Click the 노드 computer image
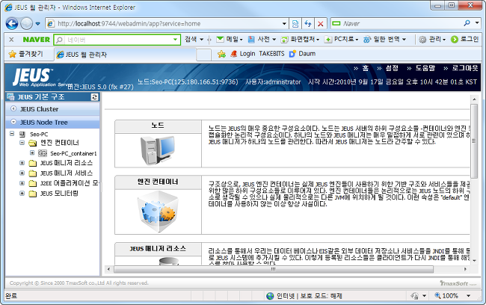486x305 pixels. pyautogui.click(x=158, y=150)
